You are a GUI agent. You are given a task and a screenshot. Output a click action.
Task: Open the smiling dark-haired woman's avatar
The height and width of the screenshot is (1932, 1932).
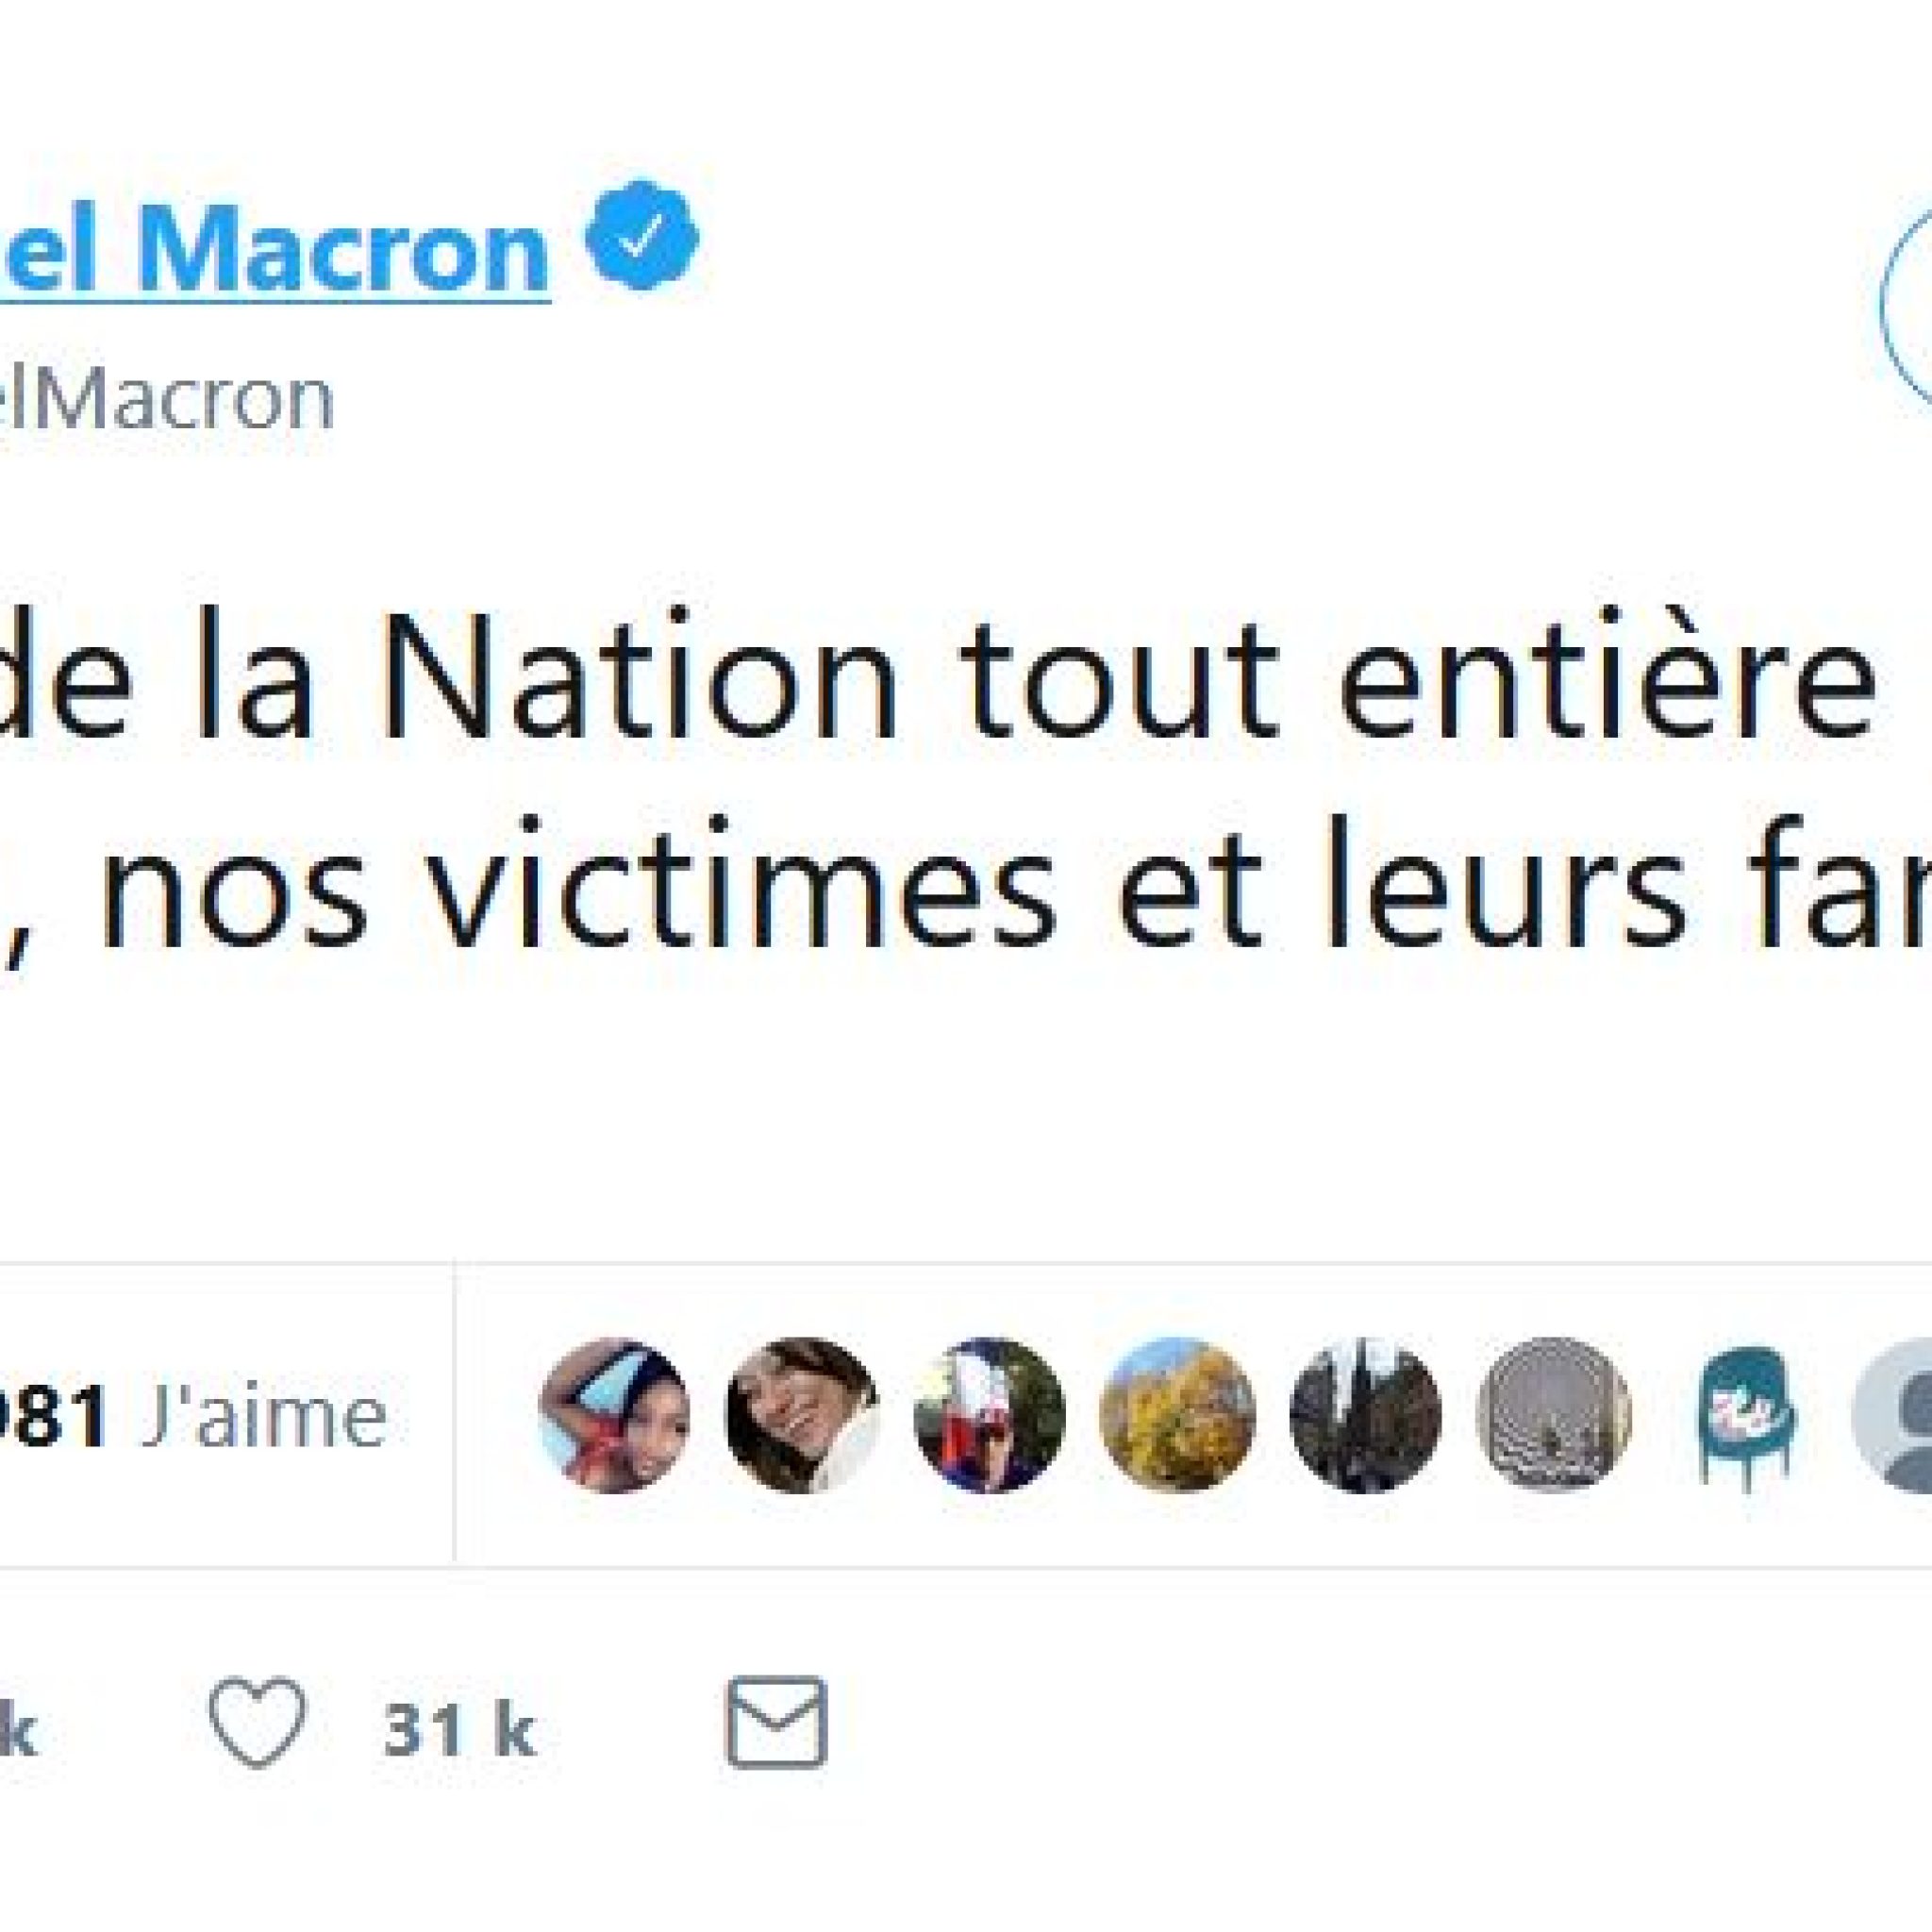click(801, 1415)
